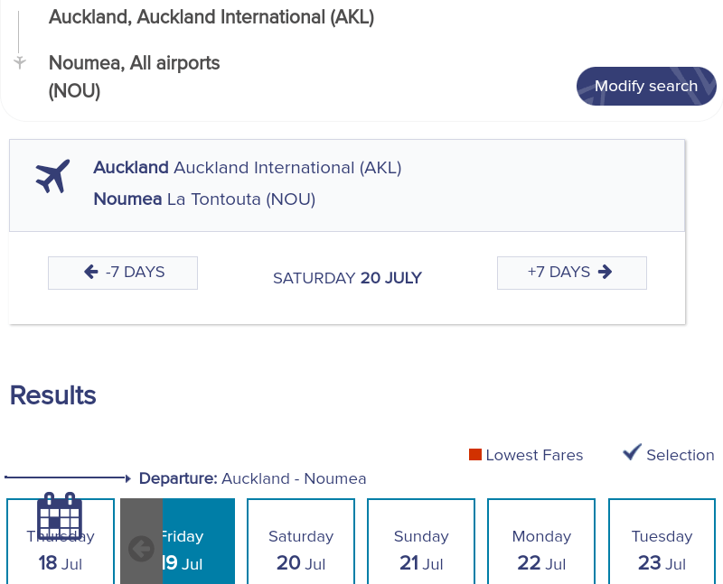Click the SATURDAY 20 JULY date label
The image size is (723, 584).
coord(347,278)
